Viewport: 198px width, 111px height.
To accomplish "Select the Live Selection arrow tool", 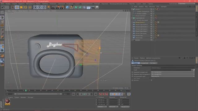I will coord(13,7).
